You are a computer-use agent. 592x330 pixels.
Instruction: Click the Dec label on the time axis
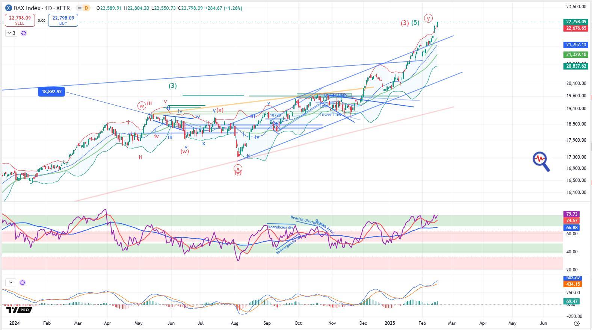tap(363, 323)
